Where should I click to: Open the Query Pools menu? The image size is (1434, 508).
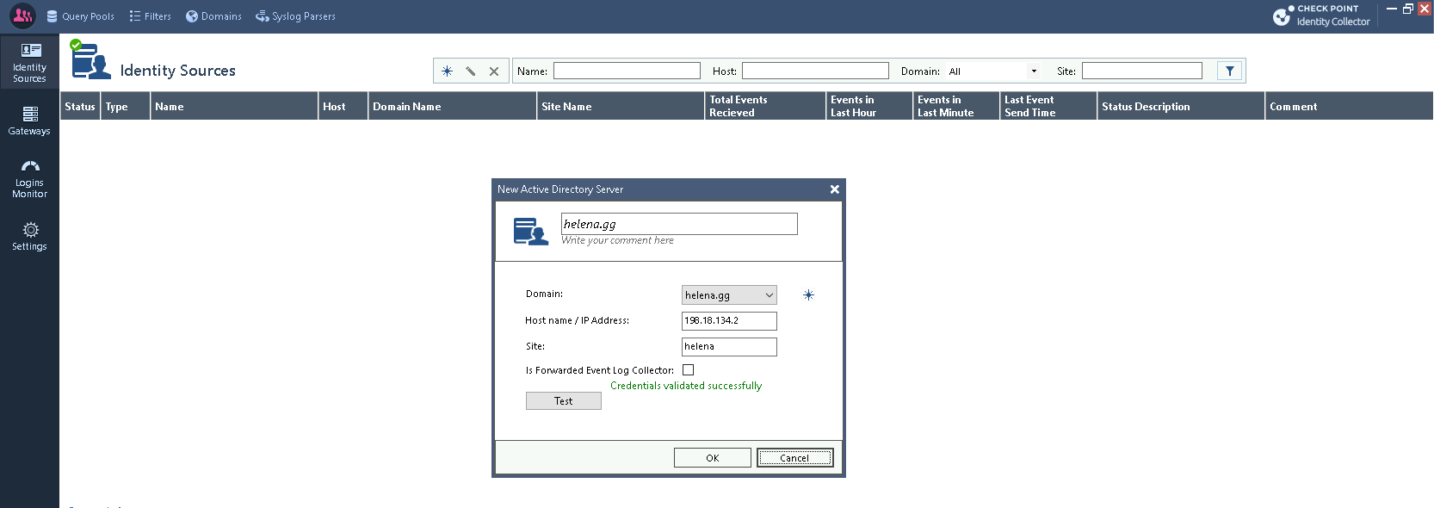tap(80, 16)
